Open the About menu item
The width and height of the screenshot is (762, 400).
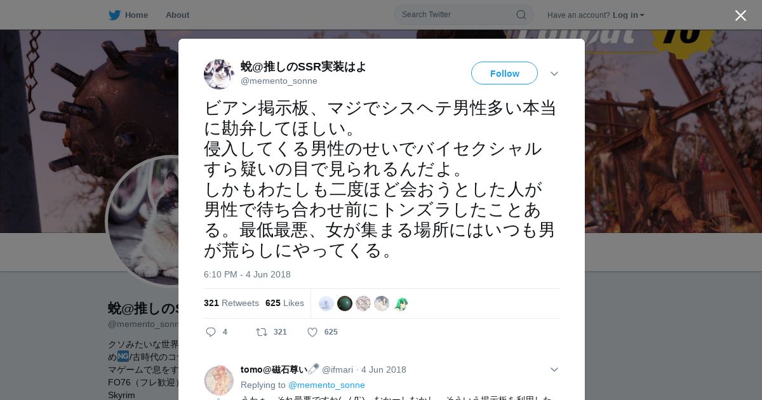pyautogui.click(x=177, y=15)
